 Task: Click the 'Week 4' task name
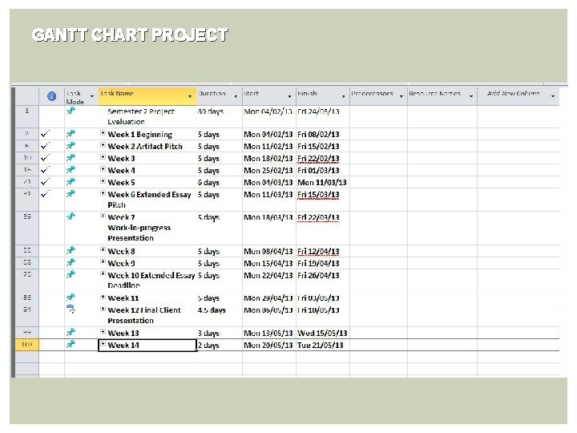tap(122, 171)
